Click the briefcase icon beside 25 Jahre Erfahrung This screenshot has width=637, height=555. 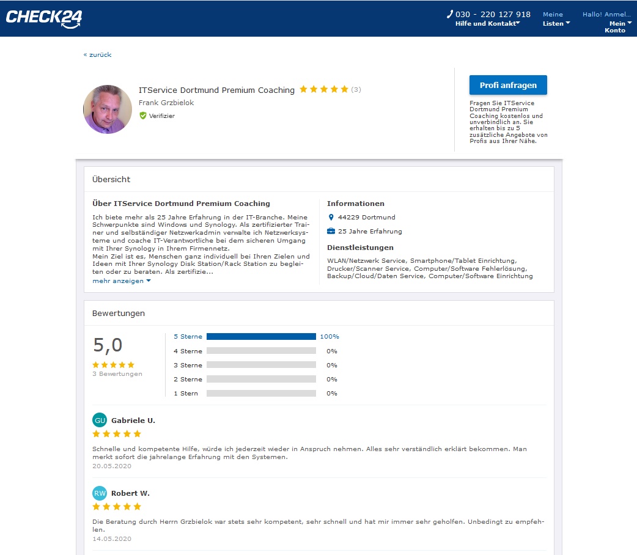point(331,231)
